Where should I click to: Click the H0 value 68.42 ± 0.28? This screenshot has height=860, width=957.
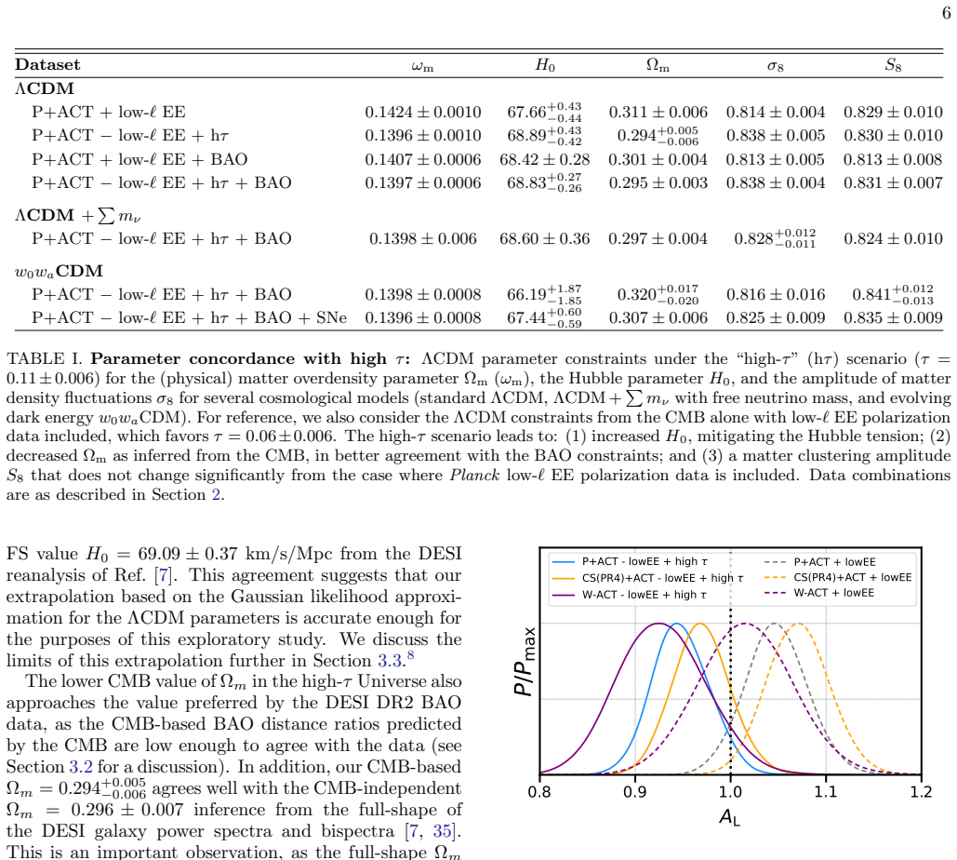(544, 159)
